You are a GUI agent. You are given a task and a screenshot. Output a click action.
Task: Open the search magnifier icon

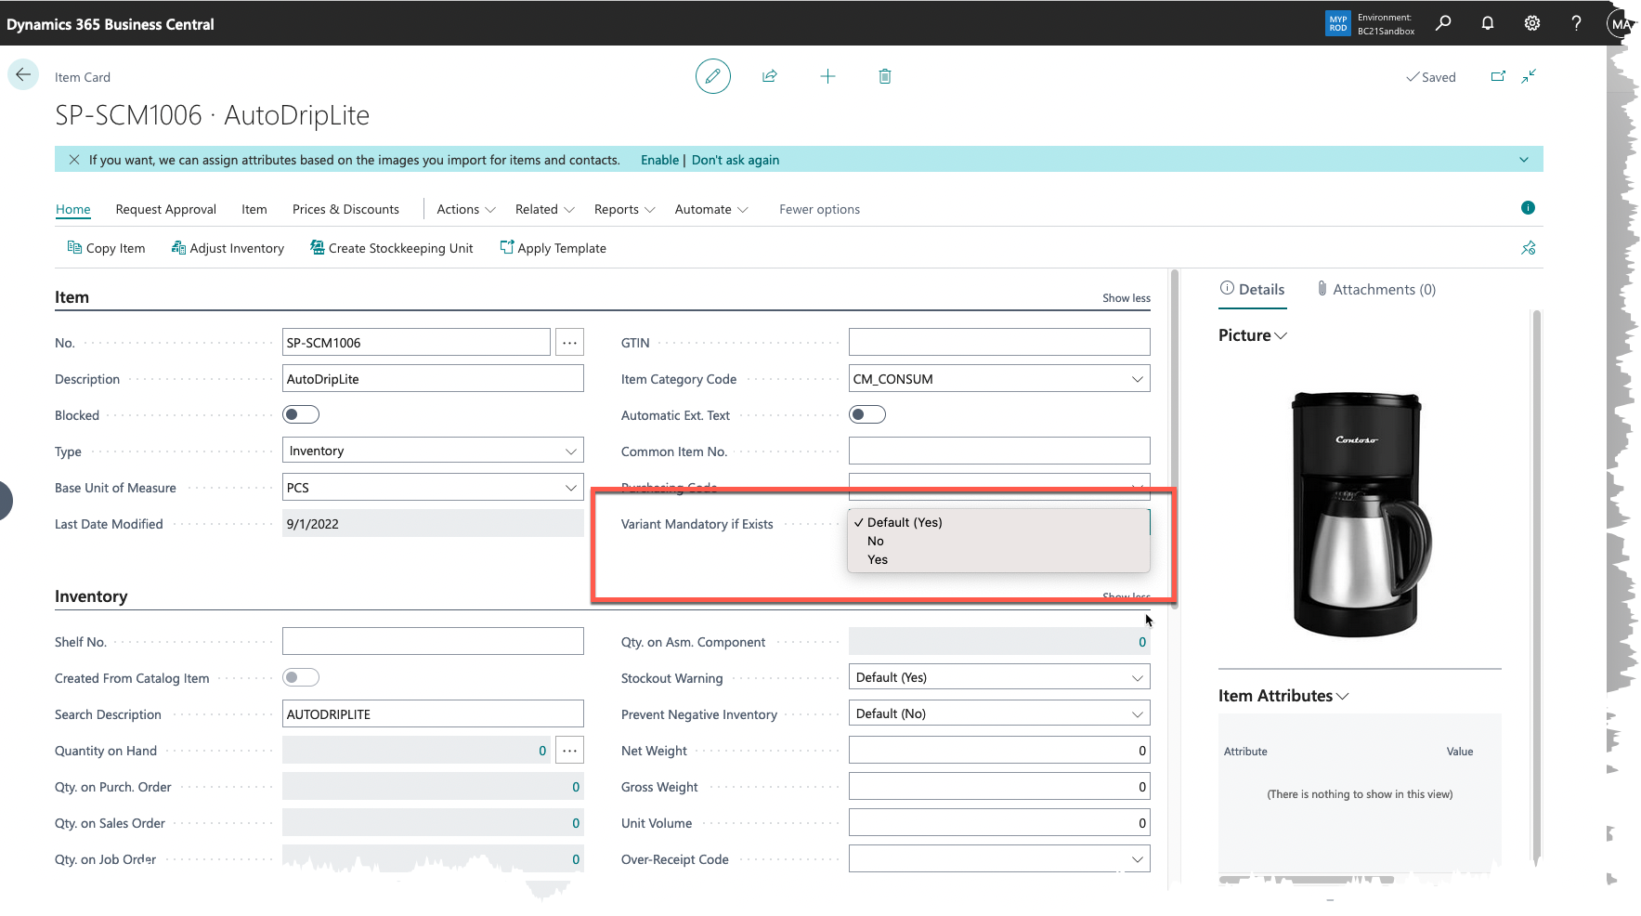click(1443, 23)
